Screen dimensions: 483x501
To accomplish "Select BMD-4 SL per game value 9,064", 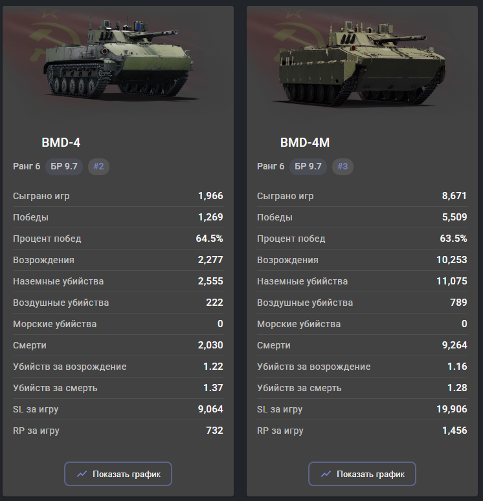I will tap(210, 409).
